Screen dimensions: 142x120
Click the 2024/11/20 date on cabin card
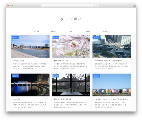[x=84, y=94]
